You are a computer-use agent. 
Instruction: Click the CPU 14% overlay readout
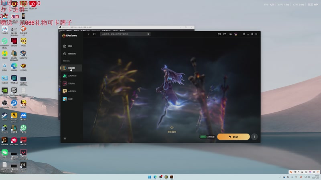[x=284, y=4]
